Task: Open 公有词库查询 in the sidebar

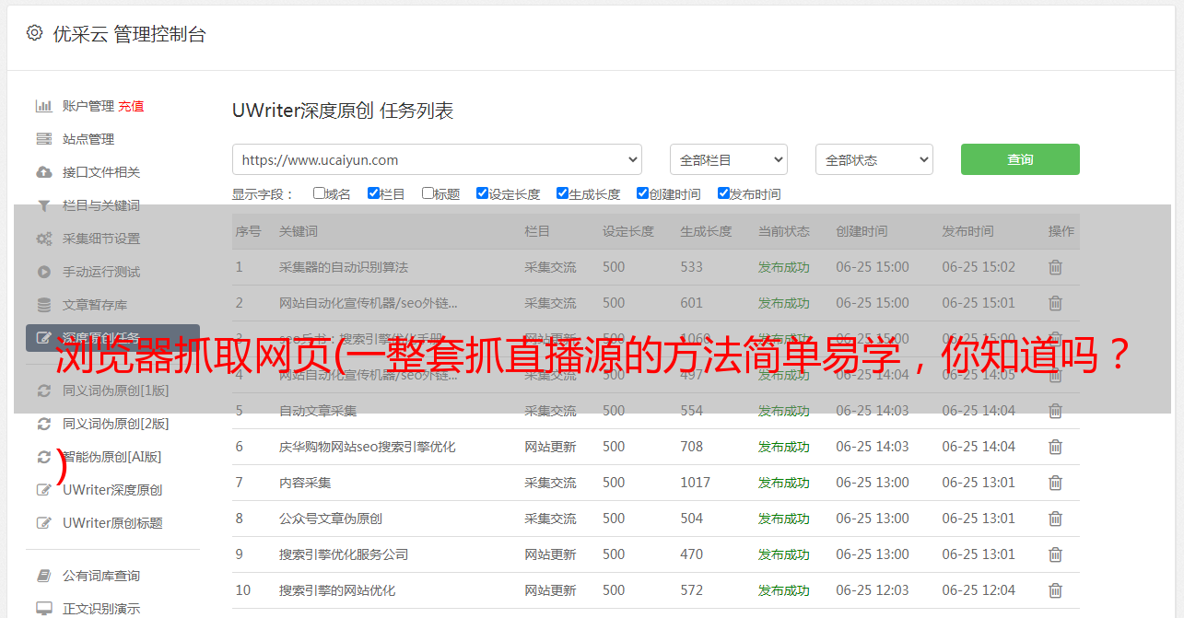Action: click(101, 576)
